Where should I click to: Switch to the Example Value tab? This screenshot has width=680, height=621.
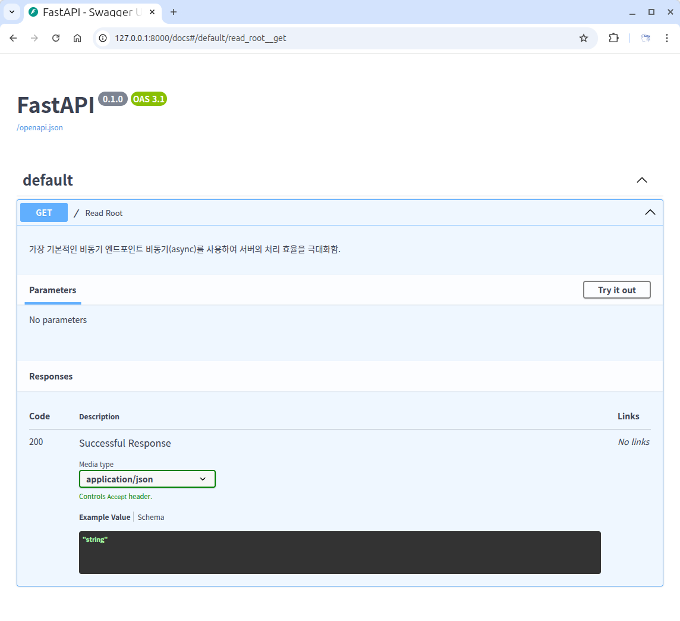click(105, 517)
